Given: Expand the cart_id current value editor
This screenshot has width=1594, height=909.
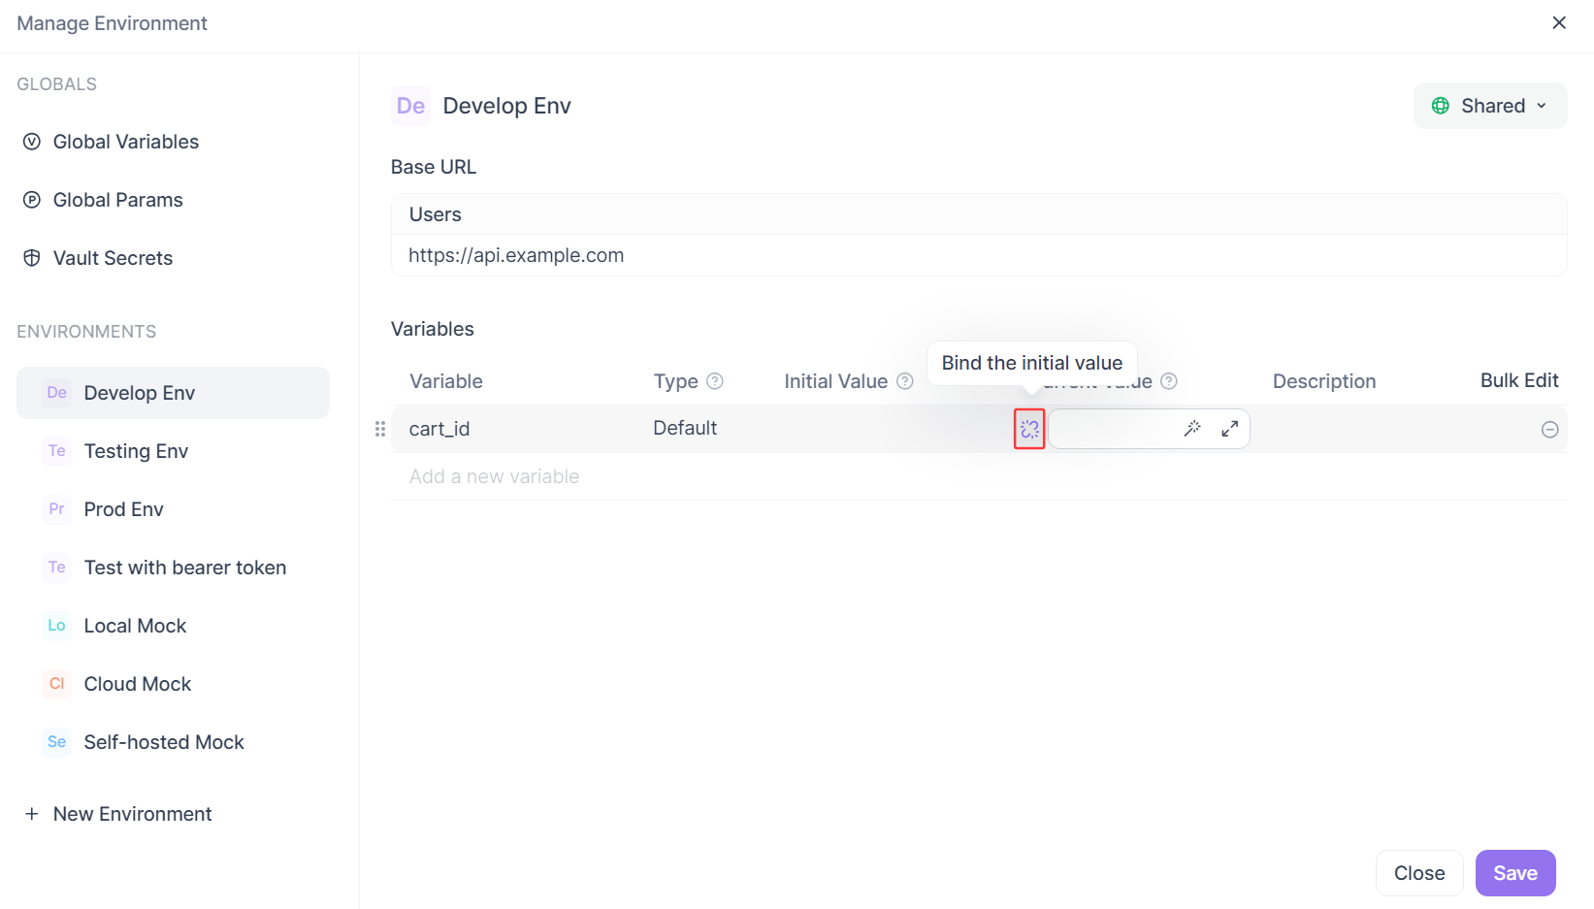Looking at the screenshot, I should [1229, 429].
